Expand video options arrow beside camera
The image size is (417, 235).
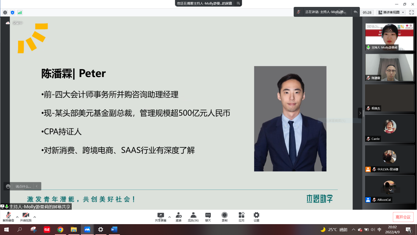tap(35, 217)
